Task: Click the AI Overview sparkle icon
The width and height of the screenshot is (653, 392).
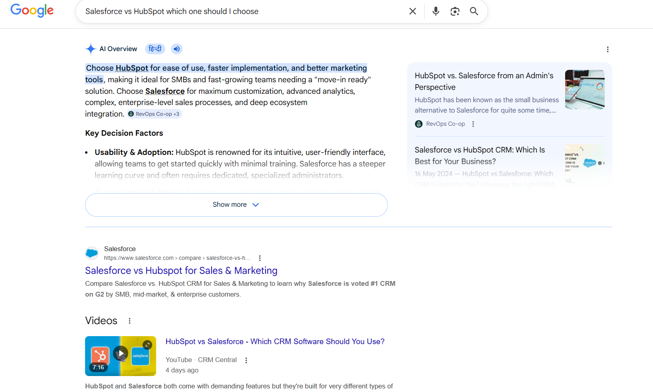Action: pyautogui.click(x=91, y=49)
